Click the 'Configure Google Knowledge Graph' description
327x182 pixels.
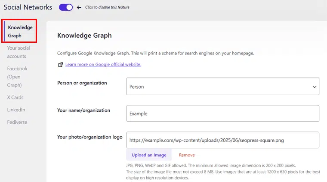pos(156,53)
